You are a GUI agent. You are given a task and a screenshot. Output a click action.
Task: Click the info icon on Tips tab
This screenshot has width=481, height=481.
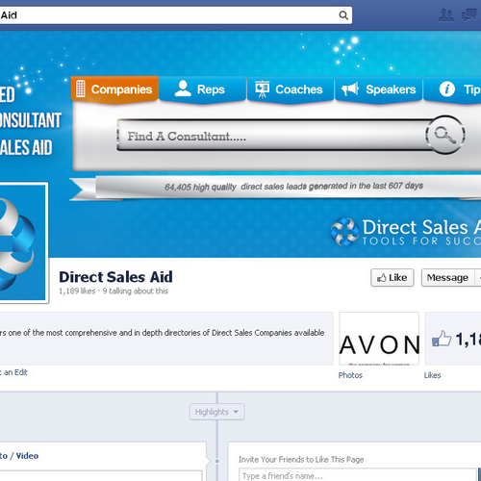click(x=446, y=89)
